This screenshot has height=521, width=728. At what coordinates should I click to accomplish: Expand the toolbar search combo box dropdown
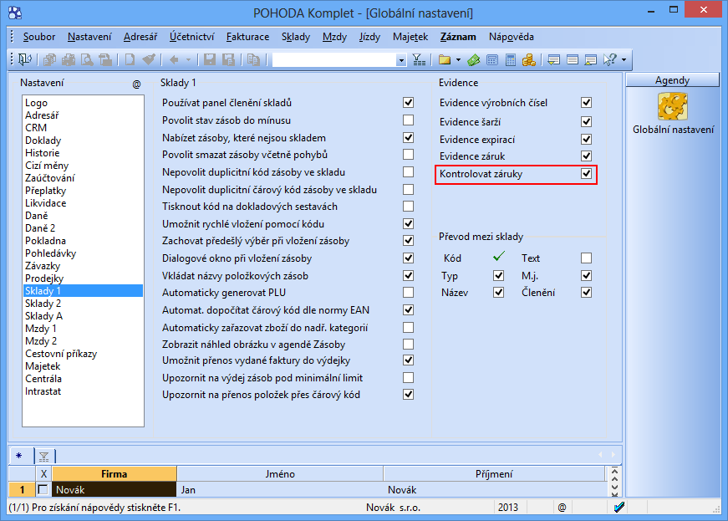[x=401, y=60]
